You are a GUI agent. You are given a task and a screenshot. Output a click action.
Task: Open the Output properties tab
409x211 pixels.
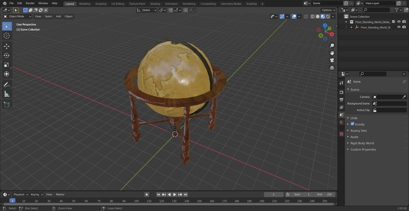(x=341, y=100)
